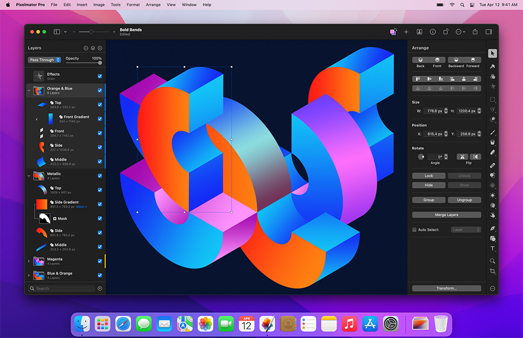Screen dimensions: 523x338
Task: Select the Type tool
Action: (x=493, y=248)
